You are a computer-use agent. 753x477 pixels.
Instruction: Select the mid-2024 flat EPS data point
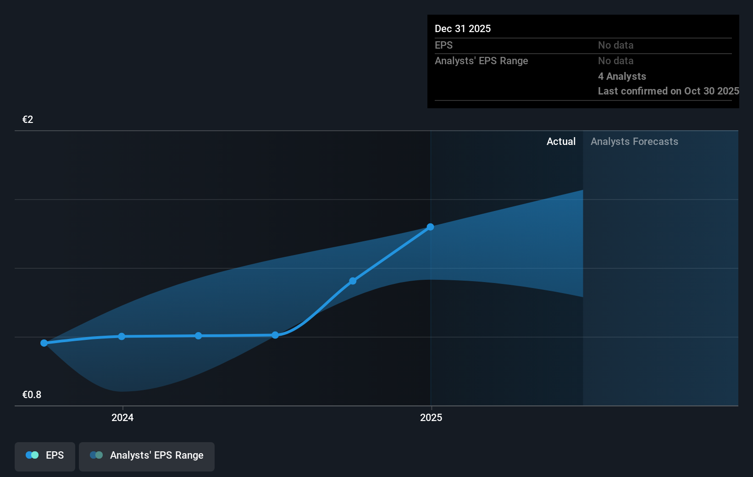198,336
